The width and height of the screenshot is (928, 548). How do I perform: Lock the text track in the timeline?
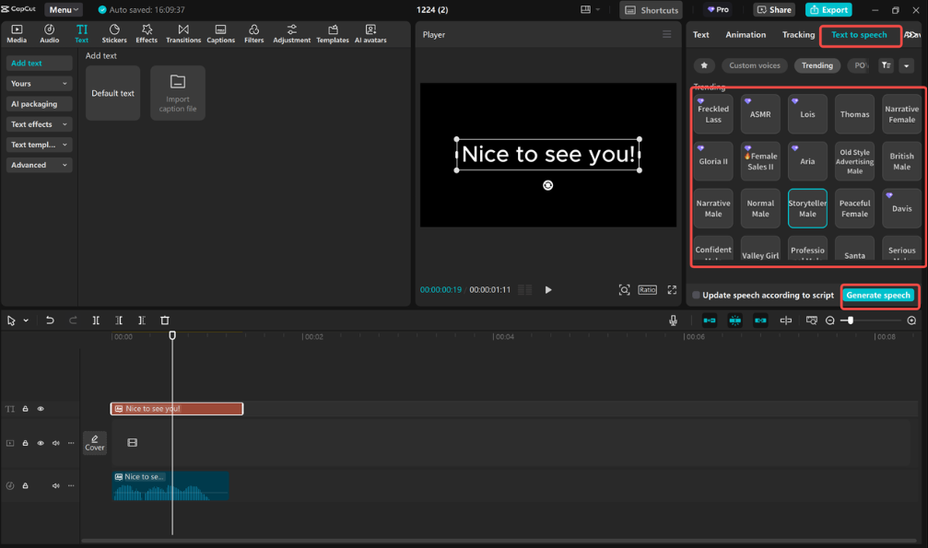coord(25,408)
